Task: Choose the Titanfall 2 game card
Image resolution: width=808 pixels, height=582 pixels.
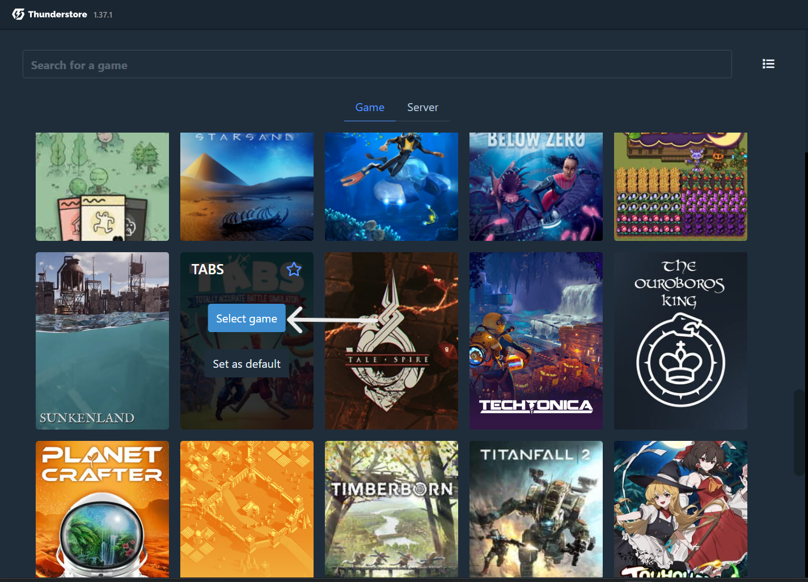Action: (x=536, y=509)
